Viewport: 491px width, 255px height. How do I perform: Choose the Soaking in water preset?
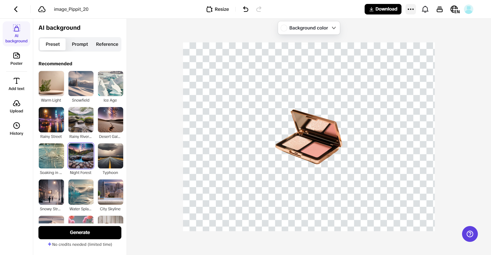point(51,156)
